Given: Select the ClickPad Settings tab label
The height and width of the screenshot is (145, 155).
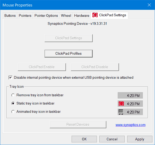Looking at the screenshot, I should click(113, 15).
